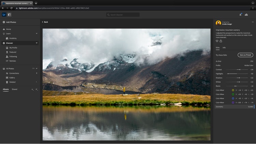256x144 pixels.
Task: Click the Back link above photo
Action: (x=45, y=22)
